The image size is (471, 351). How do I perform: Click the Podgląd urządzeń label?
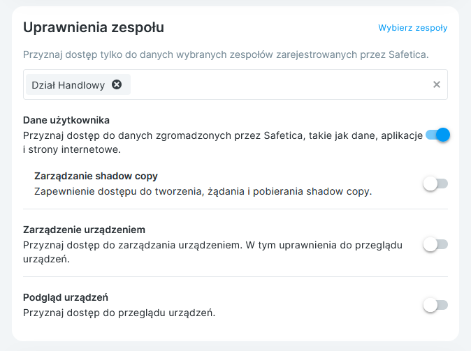click(x=65, y=297)
